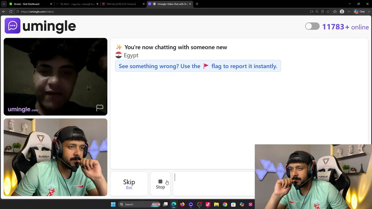
Task: Open the pink recorder app on taskbar
Action: (251, 204)
